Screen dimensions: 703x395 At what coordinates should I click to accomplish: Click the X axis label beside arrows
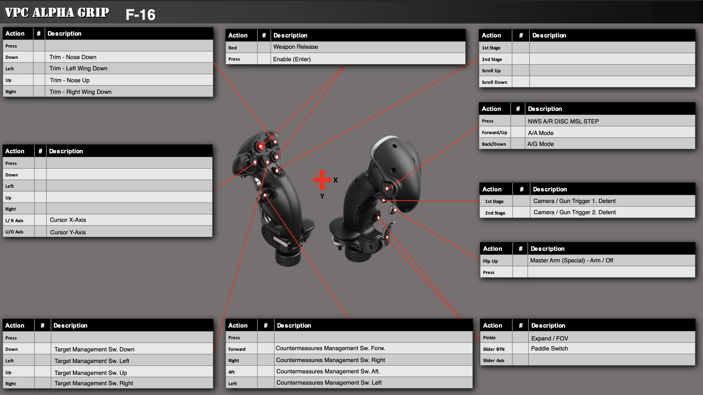click(x=335, y=180)
